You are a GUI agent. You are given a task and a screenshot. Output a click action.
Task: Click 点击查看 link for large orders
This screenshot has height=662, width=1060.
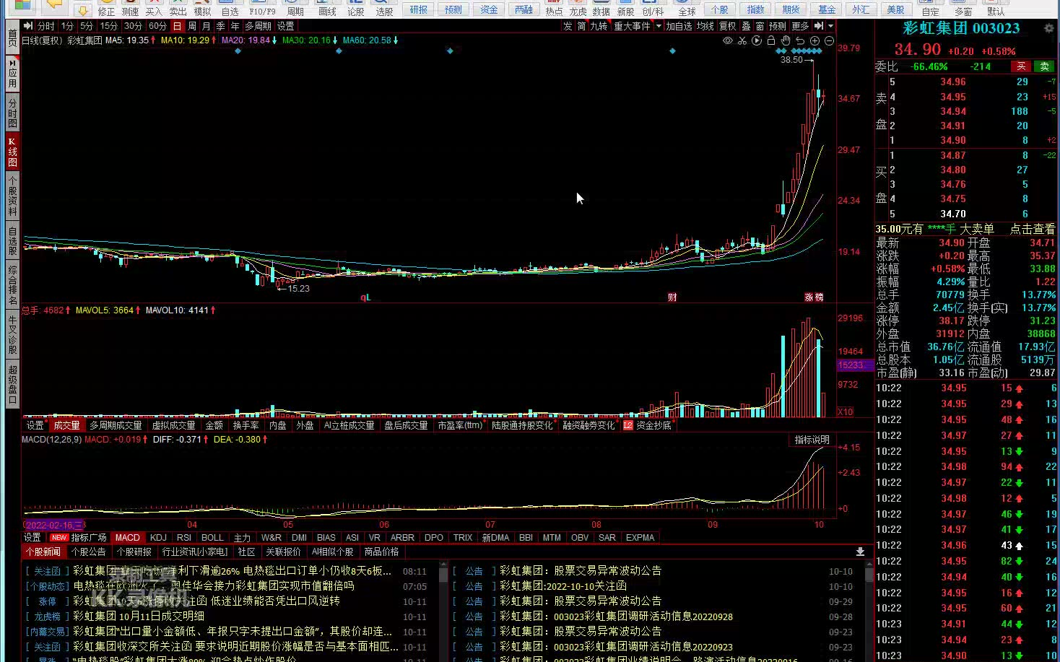point(1033,229)
